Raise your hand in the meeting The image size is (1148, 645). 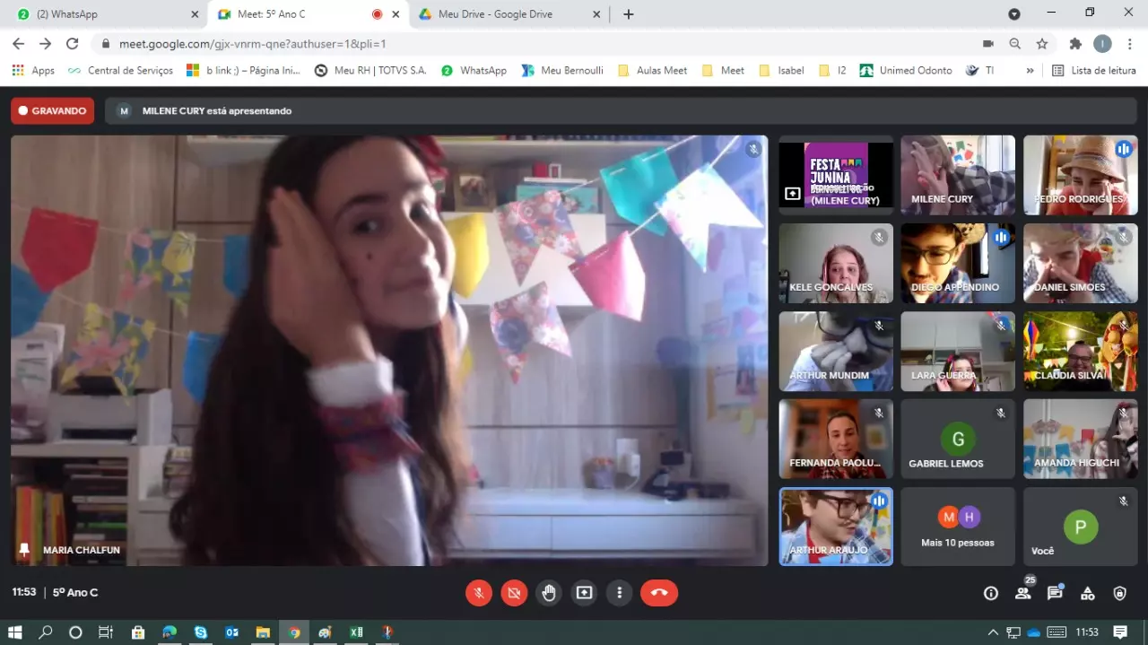549,593
